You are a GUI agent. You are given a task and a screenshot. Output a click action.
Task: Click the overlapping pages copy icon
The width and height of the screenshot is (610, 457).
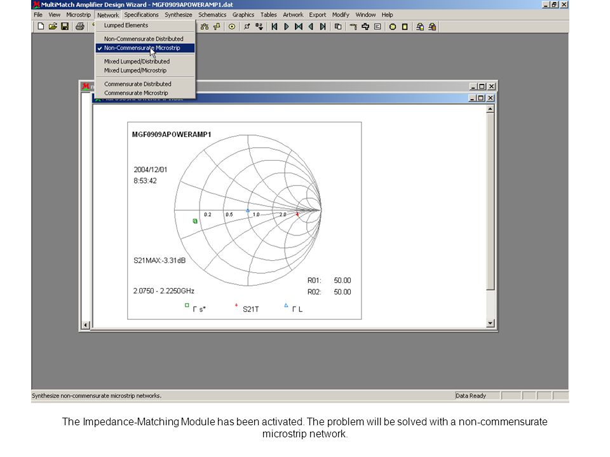pyautogui.click(x=338, y=27)
